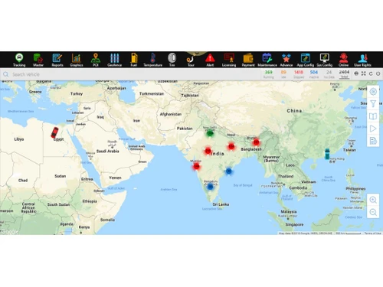Select the teal car marker near Hong Kong
This screenshot has height=287, width=383.
pyautogui.click(x=327, y=154)
